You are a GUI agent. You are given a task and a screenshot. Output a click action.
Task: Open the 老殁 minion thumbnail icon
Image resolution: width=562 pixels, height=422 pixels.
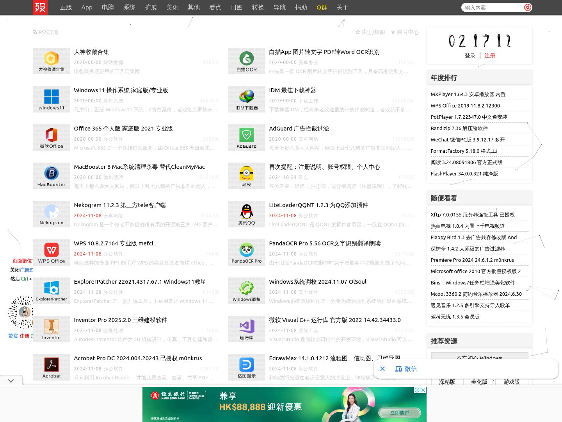pyautogui.click(x=247, y=176)
